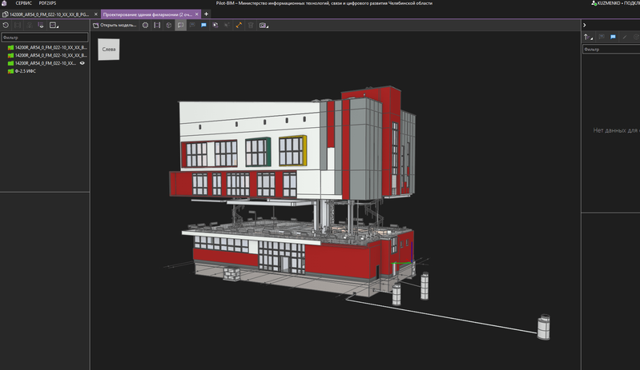
Task: Toggle the highlighted remarks mode icon
Action: [180, 26]
